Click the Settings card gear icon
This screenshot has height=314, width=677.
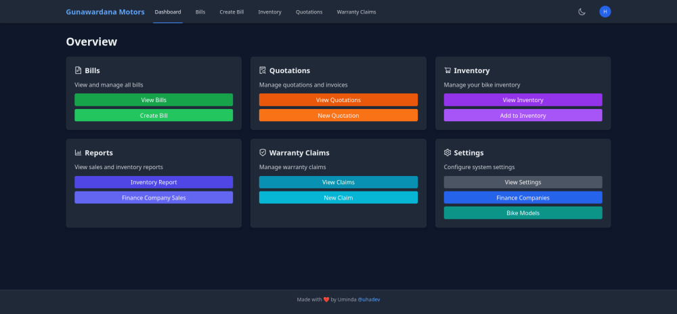[x=447, y=152]
